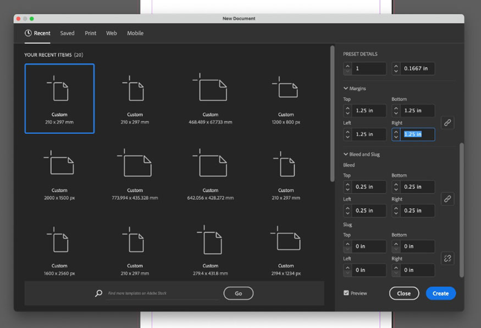Screen dimensions: 481x328
Task: Click the Slug Right value field
Action: click(417, 270)
